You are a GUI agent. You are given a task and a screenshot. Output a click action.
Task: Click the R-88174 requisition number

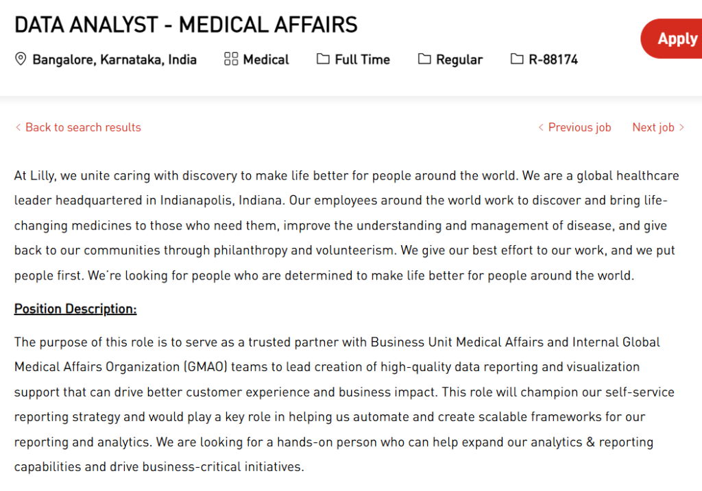pyautogui.click(x=554, y=59)
